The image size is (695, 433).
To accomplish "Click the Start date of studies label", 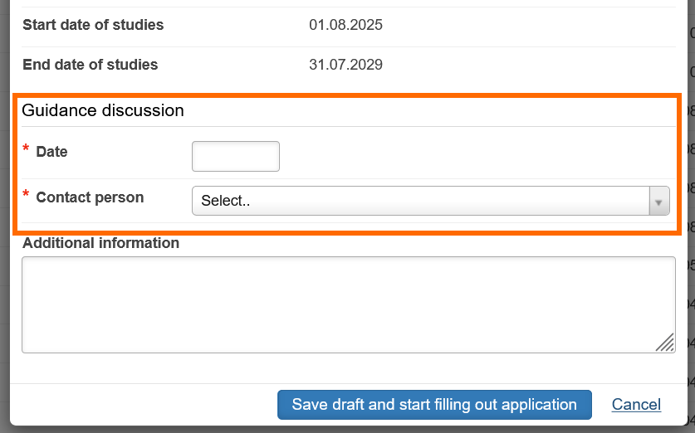I will coord(93,25).
